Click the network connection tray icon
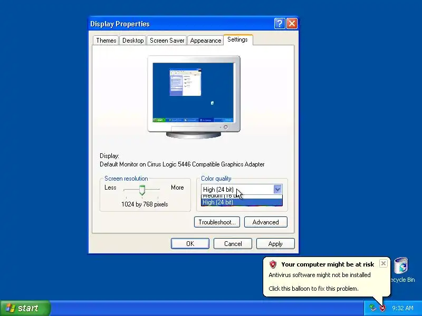This screenshot has height=316, width=422. [372, 308]
